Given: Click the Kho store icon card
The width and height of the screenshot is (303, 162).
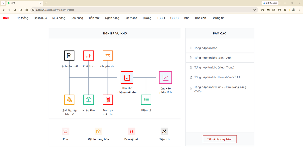Looking at the screenshot, I should [65, 134].
